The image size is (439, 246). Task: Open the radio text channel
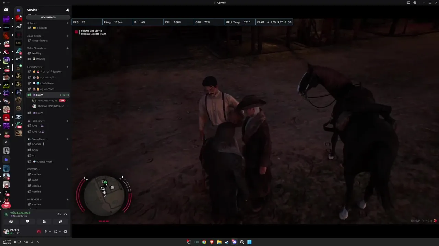click(48, 180)
